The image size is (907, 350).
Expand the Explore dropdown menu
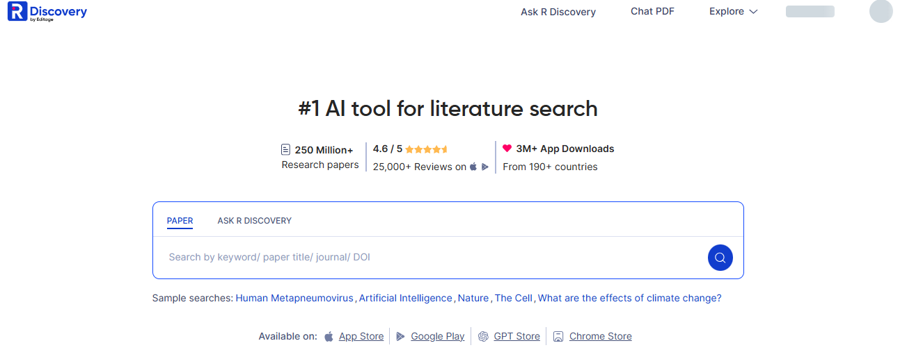[x=733, y=11]
